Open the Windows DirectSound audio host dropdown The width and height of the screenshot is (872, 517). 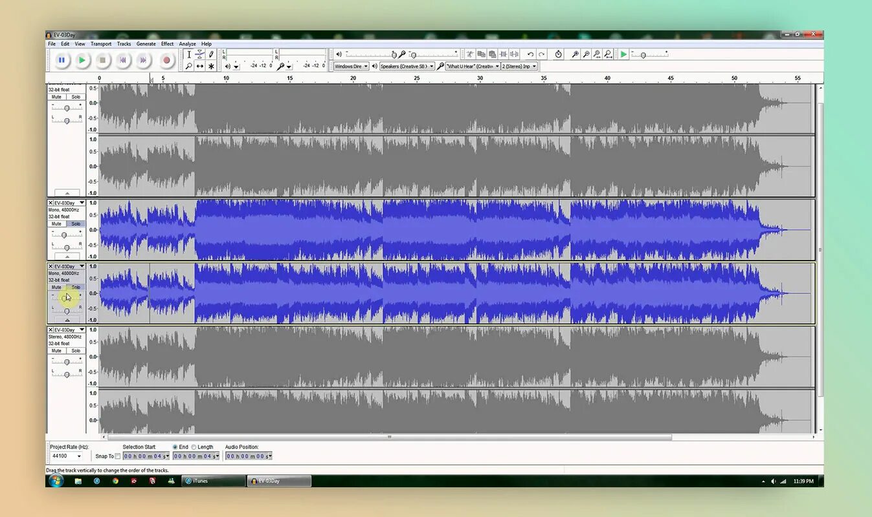coord(351,66)
